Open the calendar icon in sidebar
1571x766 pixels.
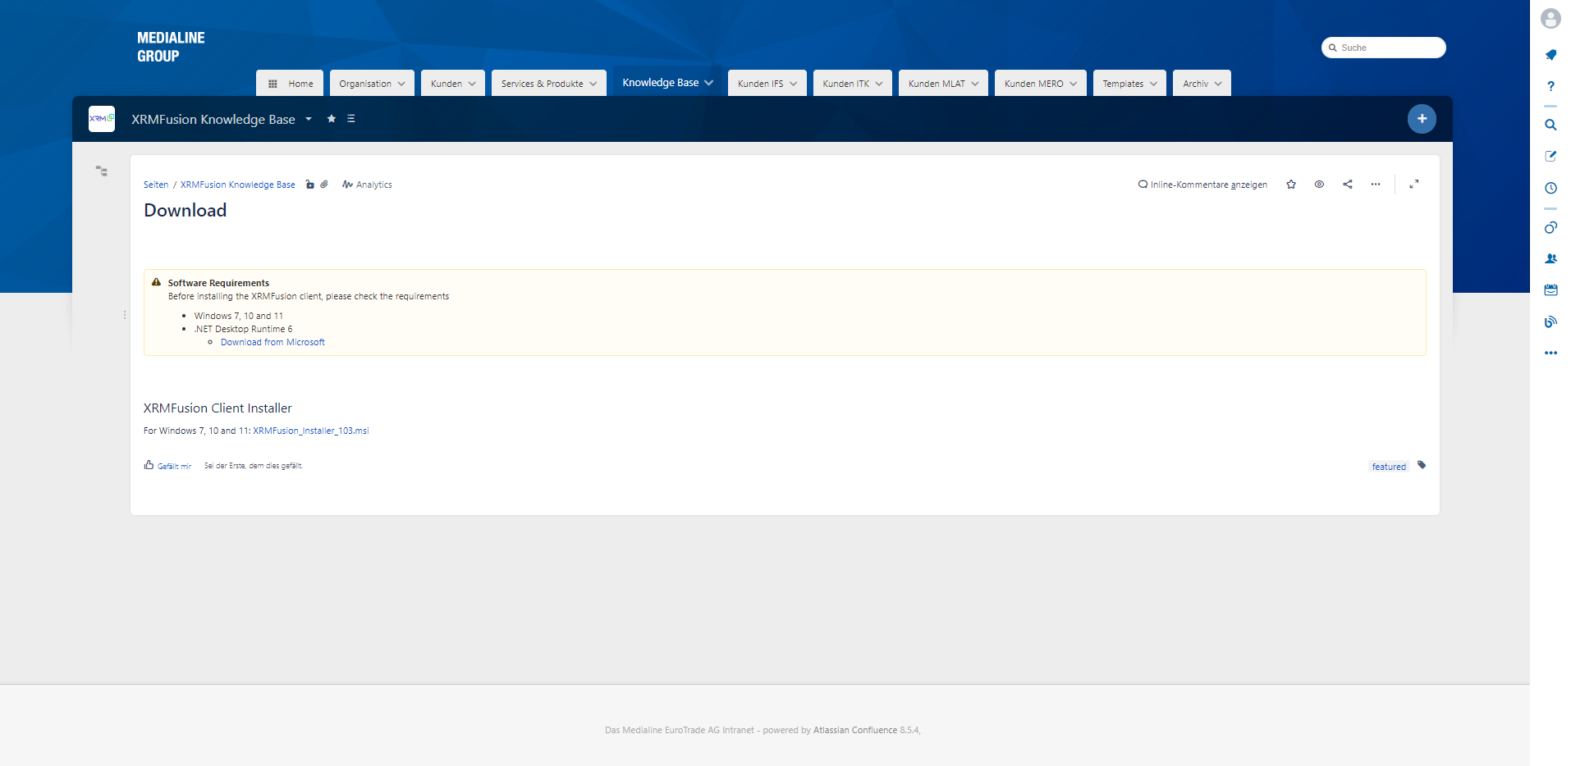click(x=1550, y=290)
